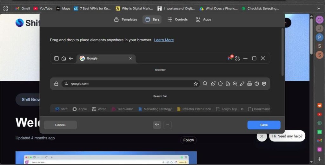Open the Reddit app in the sidebar
The image size is (325, 165).
[319, 106]
